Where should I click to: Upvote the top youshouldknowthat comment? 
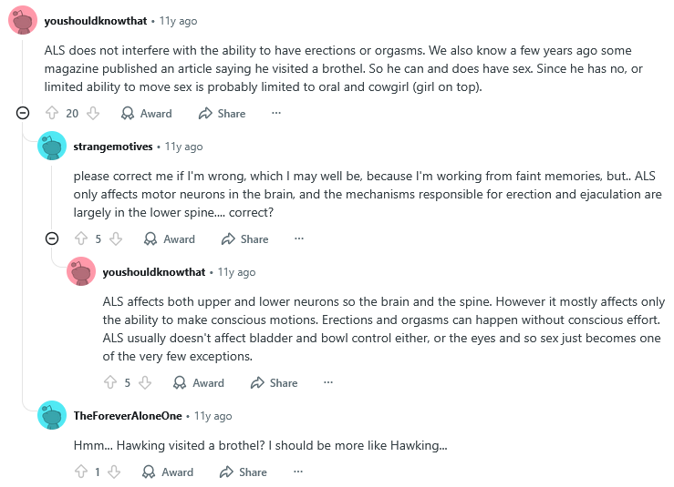pyautogui.click(x=51, y=114)
